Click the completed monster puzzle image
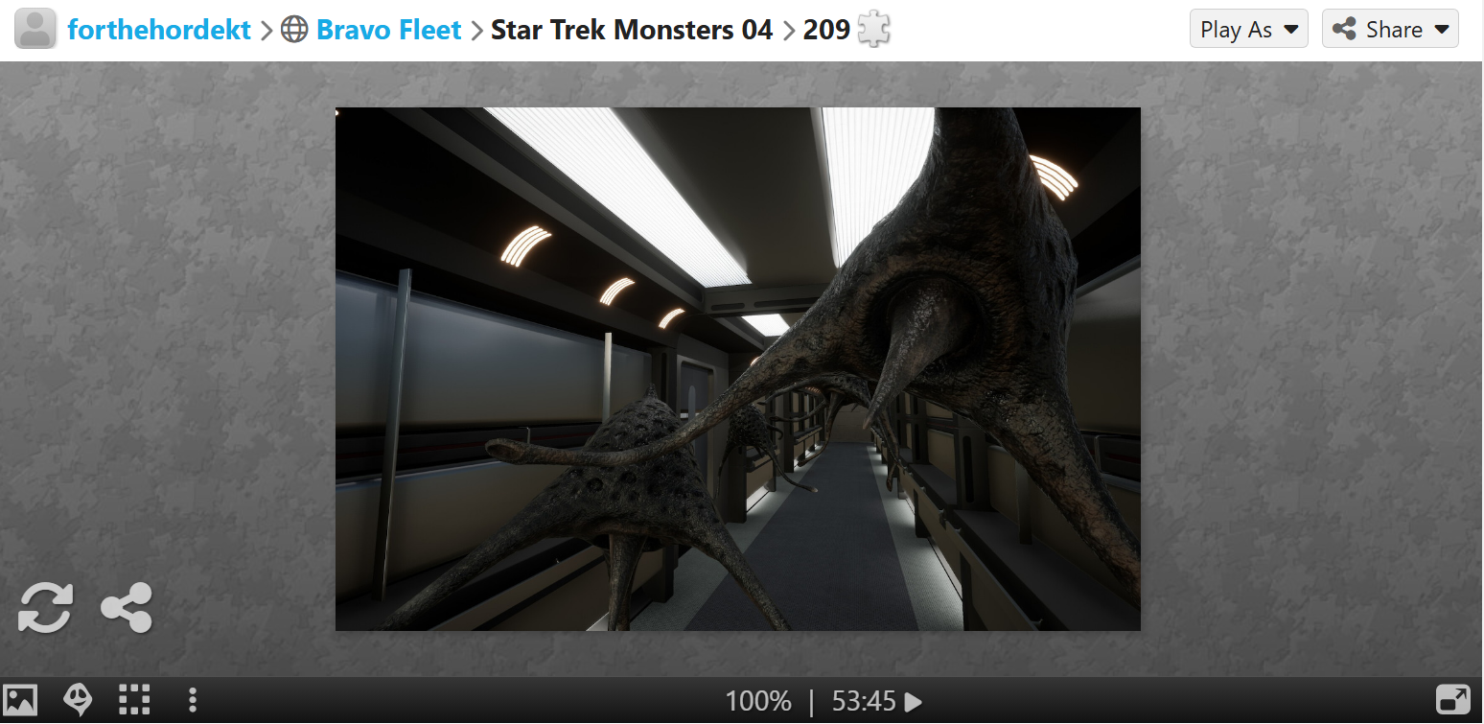Image resolution: width=1484 pixels, height=724 pixels. [738, 369]
